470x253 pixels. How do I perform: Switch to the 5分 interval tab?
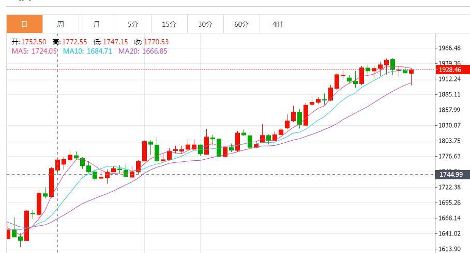click(133, 24)
